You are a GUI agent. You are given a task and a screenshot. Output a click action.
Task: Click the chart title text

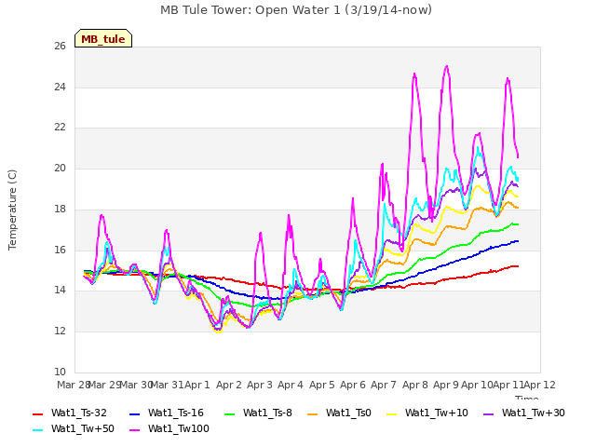[296, 10]
